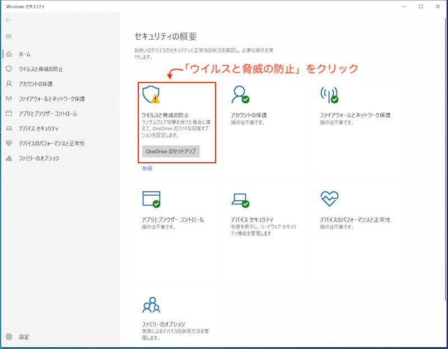Open 設定 at the sidebar bottom
448x349 pixels.
(24, 337)
